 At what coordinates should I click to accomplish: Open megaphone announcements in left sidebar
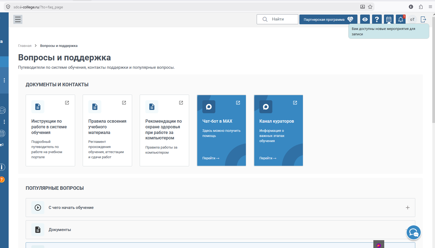tap(2, 145)
